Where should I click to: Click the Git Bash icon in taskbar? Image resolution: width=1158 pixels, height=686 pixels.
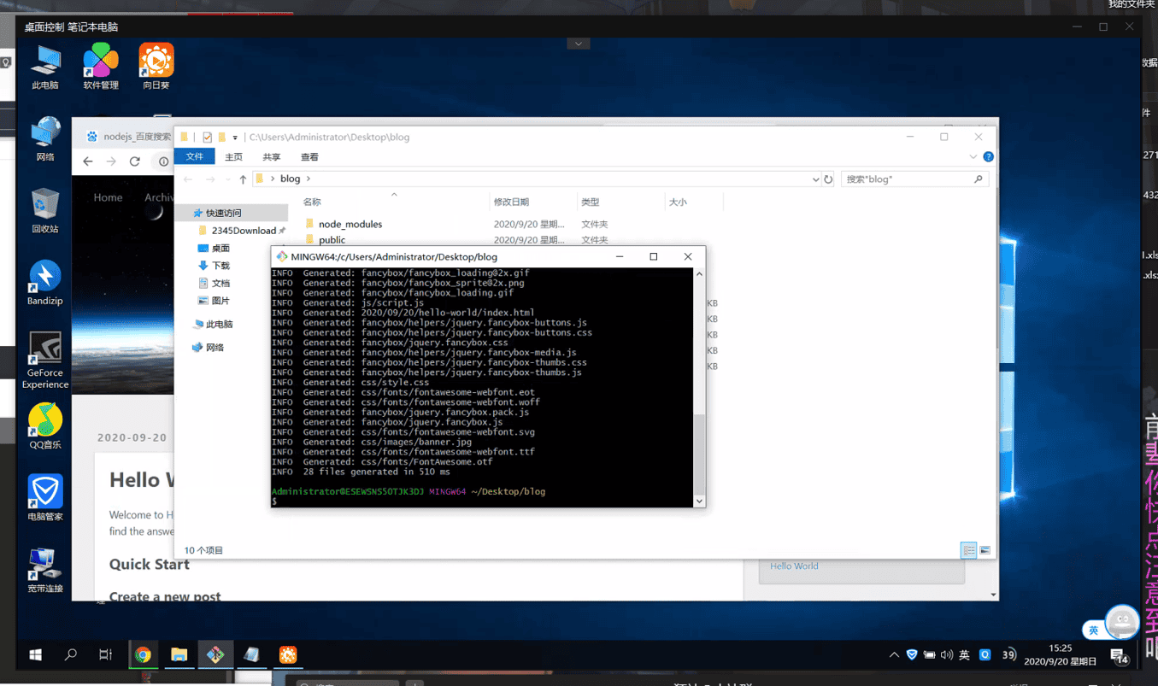coord(215,655)
